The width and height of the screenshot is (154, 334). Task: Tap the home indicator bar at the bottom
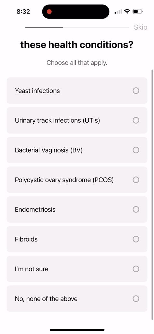77,330
